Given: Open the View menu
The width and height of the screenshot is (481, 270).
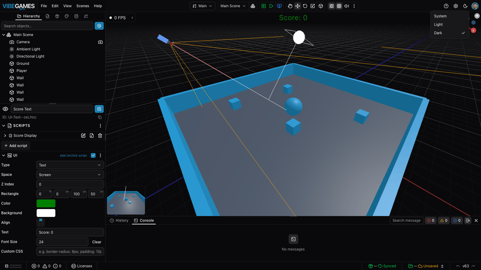Looking at the screenshot, I should tap(67, 6).
